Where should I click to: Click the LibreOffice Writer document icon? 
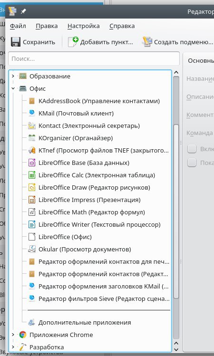pos(32,224)
